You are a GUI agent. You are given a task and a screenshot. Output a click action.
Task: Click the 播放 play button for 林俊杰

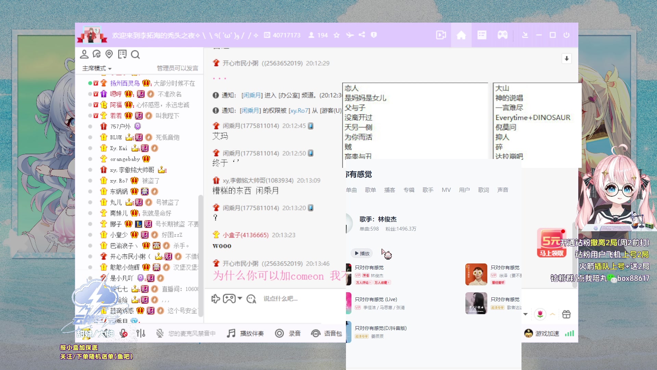coord(362,253)
